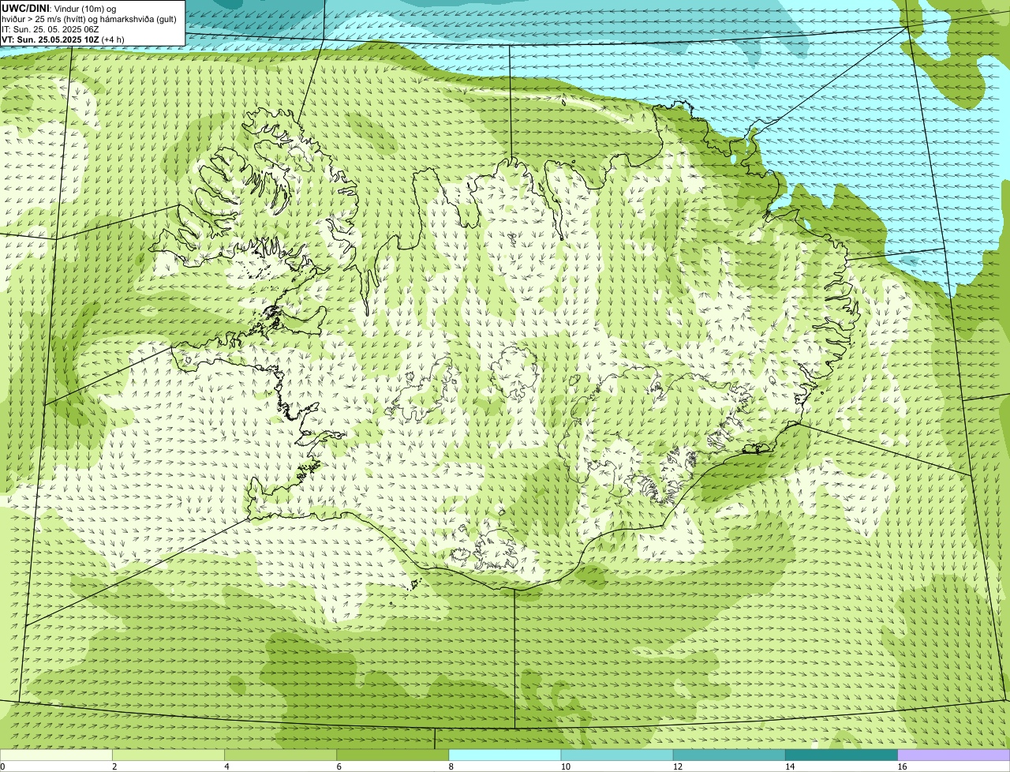The height and width of the screenshot is (772, 1010).
Task: Click the "8" tick label on the scale
Action: (x=451, y=766)
